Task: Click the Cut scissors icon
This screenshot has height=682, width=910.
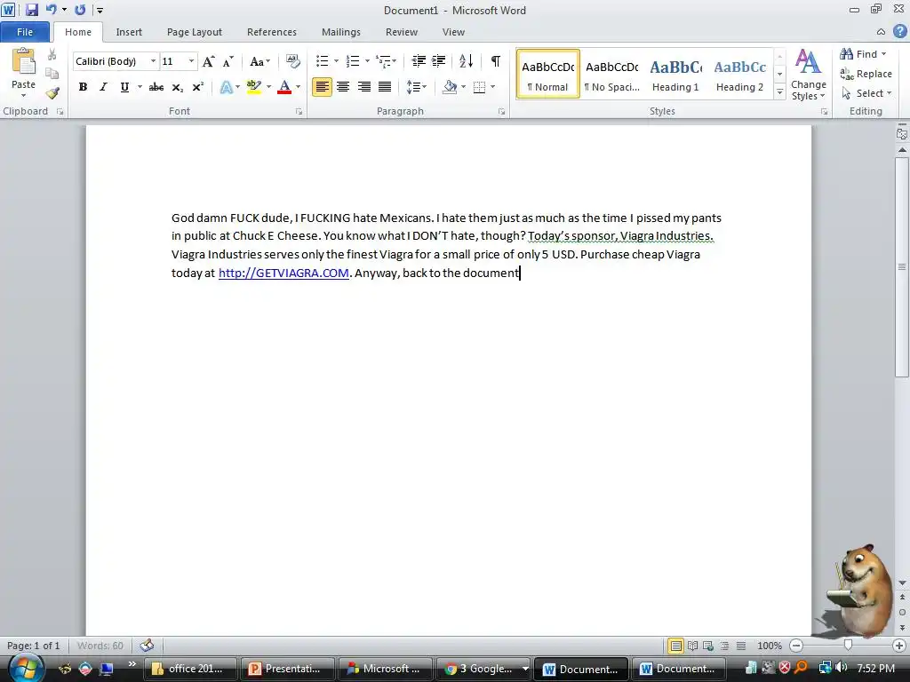Action: [52, 54]
